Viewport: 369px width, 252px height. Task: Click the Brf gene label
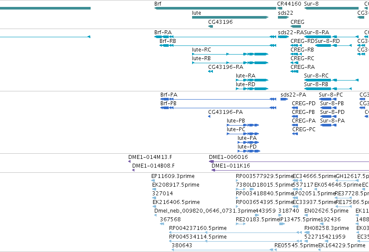pyautogui.click(x=158, y=4)
